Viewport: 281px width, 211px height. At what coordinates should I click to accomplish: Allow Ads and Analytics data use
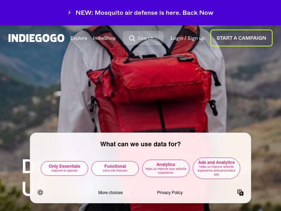[216, 168]
